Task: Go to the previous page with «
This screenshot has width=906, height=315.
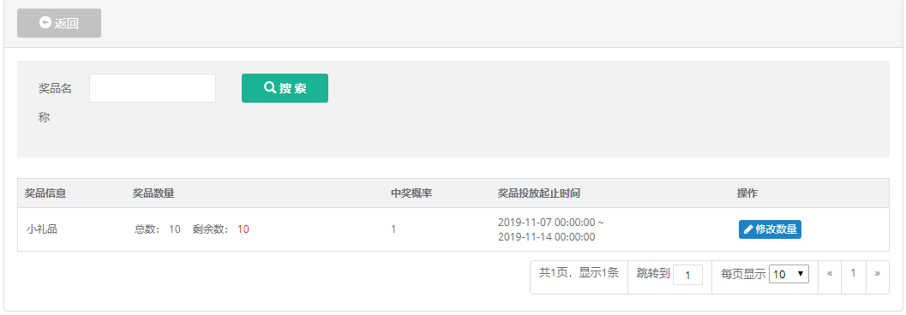Action: coord(830,273)
